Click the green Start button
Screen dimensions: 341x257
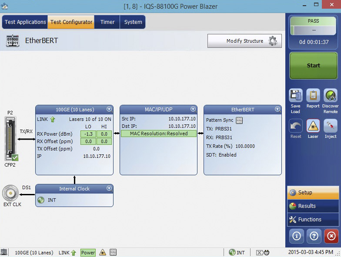[x=313, y=65]
